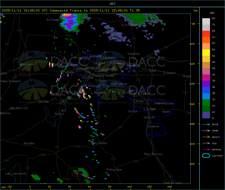This screenshot has width=225, height=190.
Task: Click the Morados map label
Action: tap(29, 143)
